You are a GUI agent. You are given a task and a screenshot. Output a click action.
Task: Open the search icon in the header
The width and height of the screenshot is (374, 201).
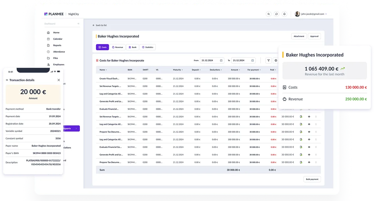point(269,14)
